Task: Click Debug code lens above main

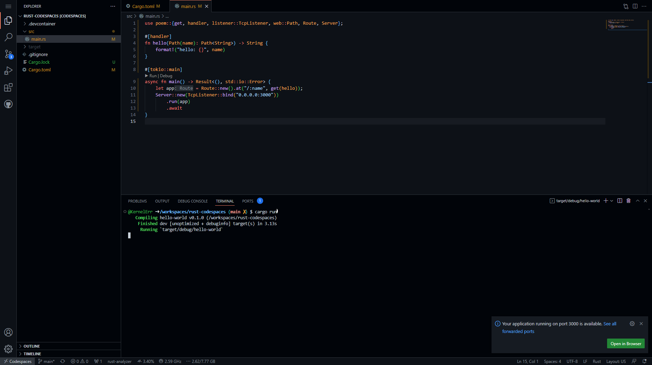Action: [166, 76]
